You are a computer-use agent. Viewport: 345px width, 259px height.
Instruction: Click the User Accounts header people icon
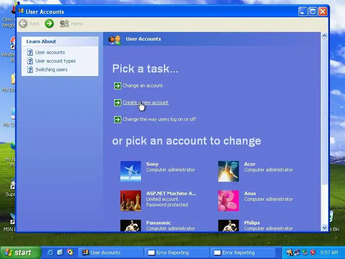(x=114, y=40)
